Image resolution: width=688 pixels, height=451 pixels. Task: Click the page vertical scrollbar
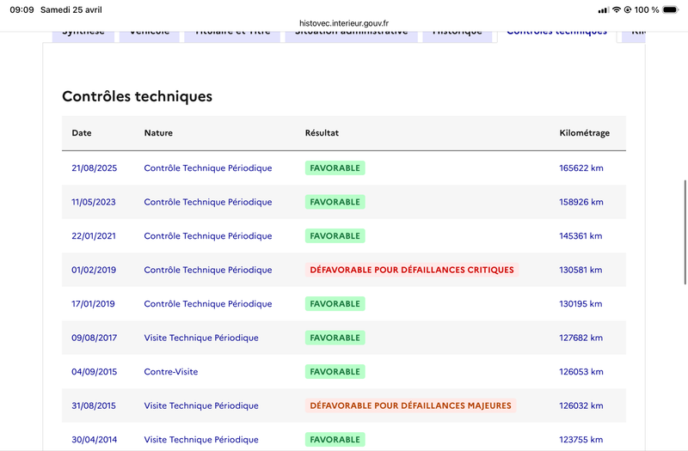[685, 232]
